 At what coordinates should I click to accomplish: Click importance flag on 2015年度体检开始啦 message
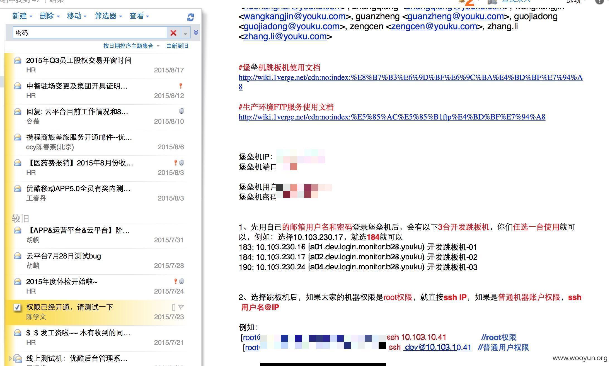click(176, 281)
